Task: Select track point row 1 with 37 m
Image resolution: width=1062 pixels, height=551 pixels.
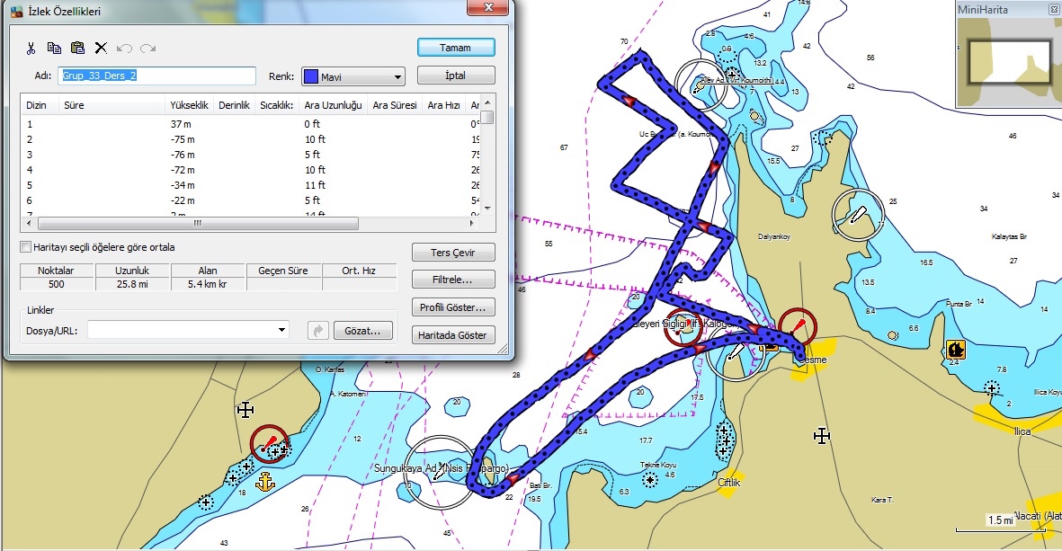Action: 251,124
